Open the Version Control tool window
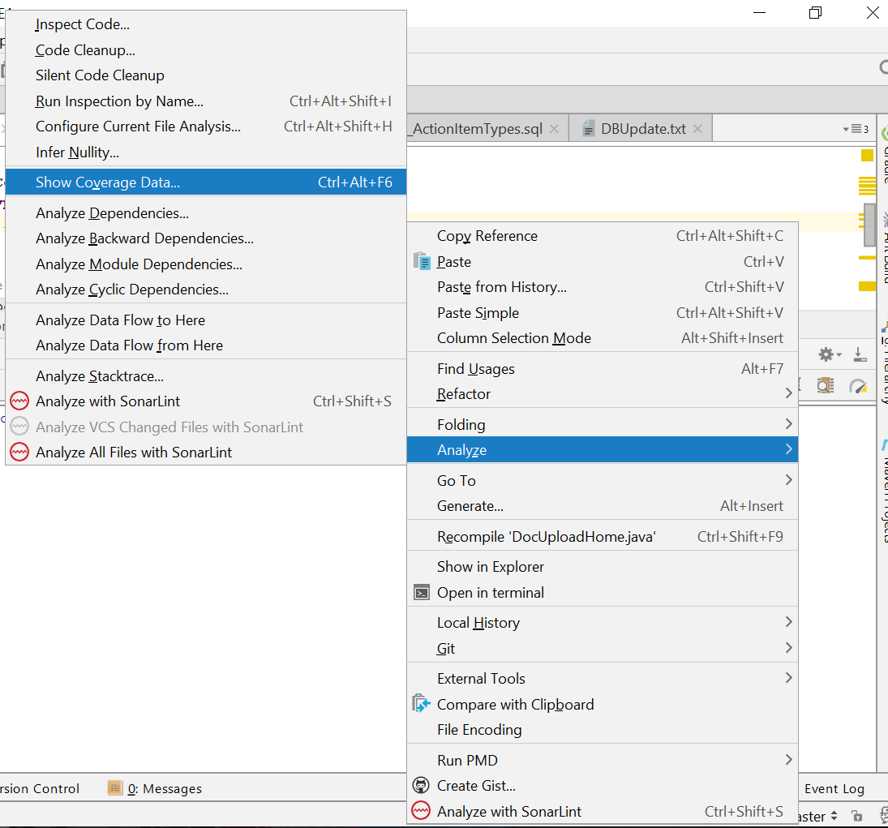Image resolution: width=888 pixels, height=828 pixels. (40, 788)
